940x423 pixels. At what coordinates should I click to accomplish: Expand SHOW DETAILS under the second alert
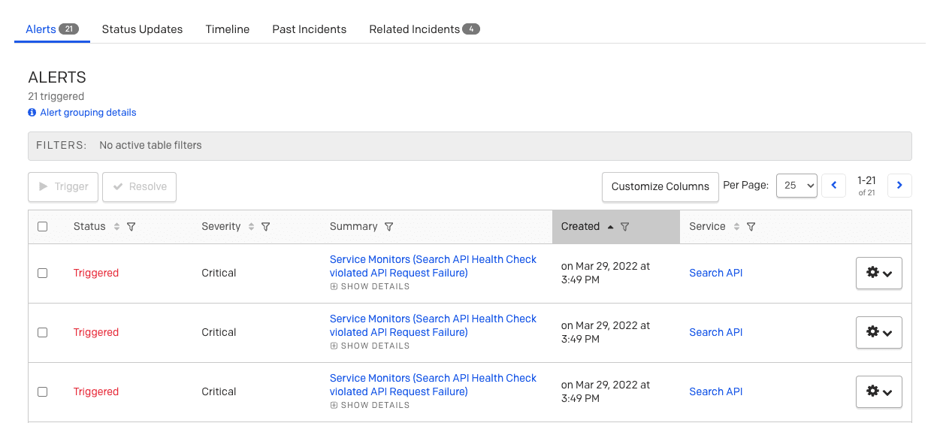click(x=370, y=346)
